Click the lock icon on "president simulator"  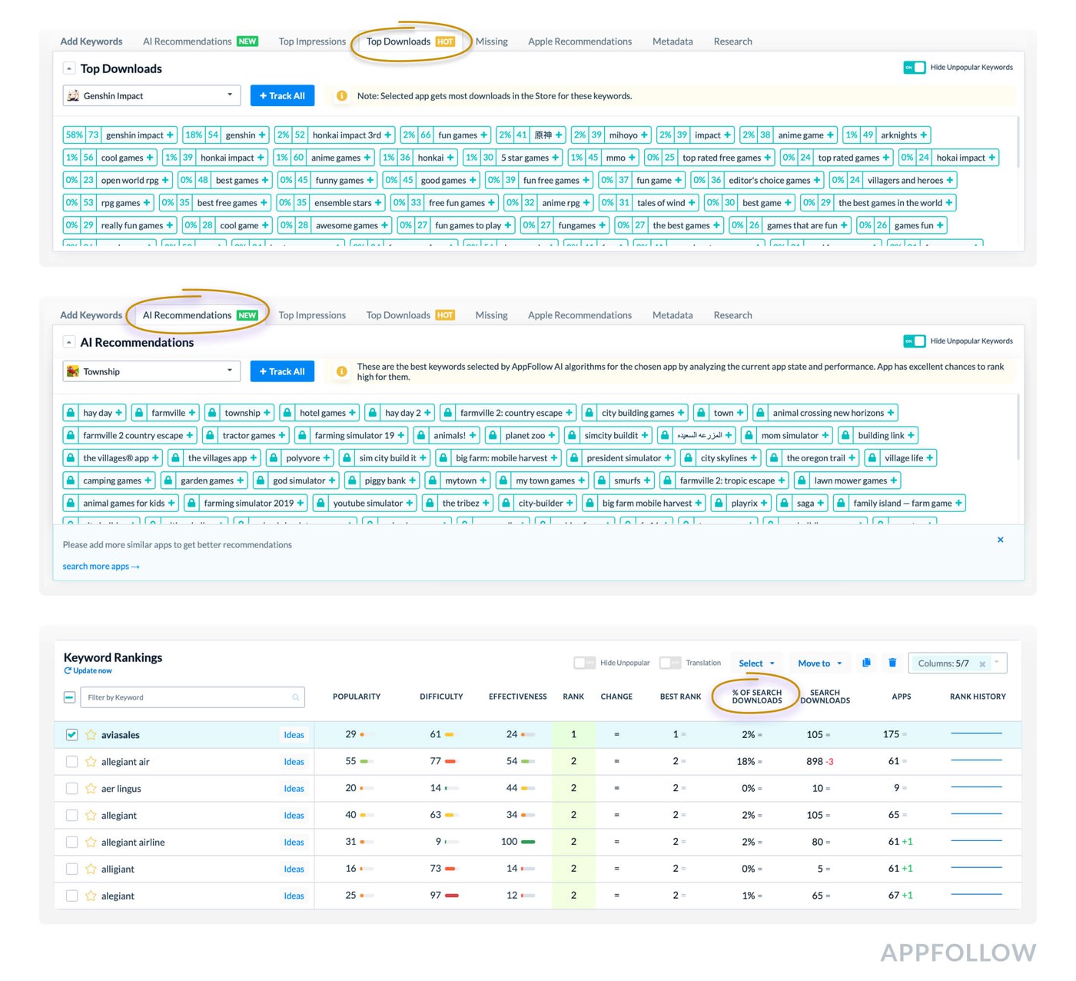[574, 458]
